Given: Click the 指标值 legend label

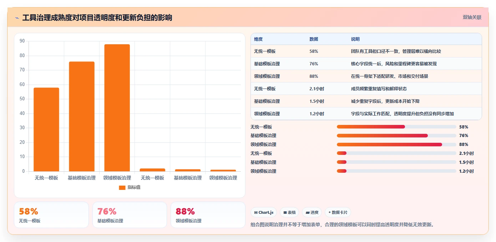Looking at the screenshot, I should (x=134, y=187).
